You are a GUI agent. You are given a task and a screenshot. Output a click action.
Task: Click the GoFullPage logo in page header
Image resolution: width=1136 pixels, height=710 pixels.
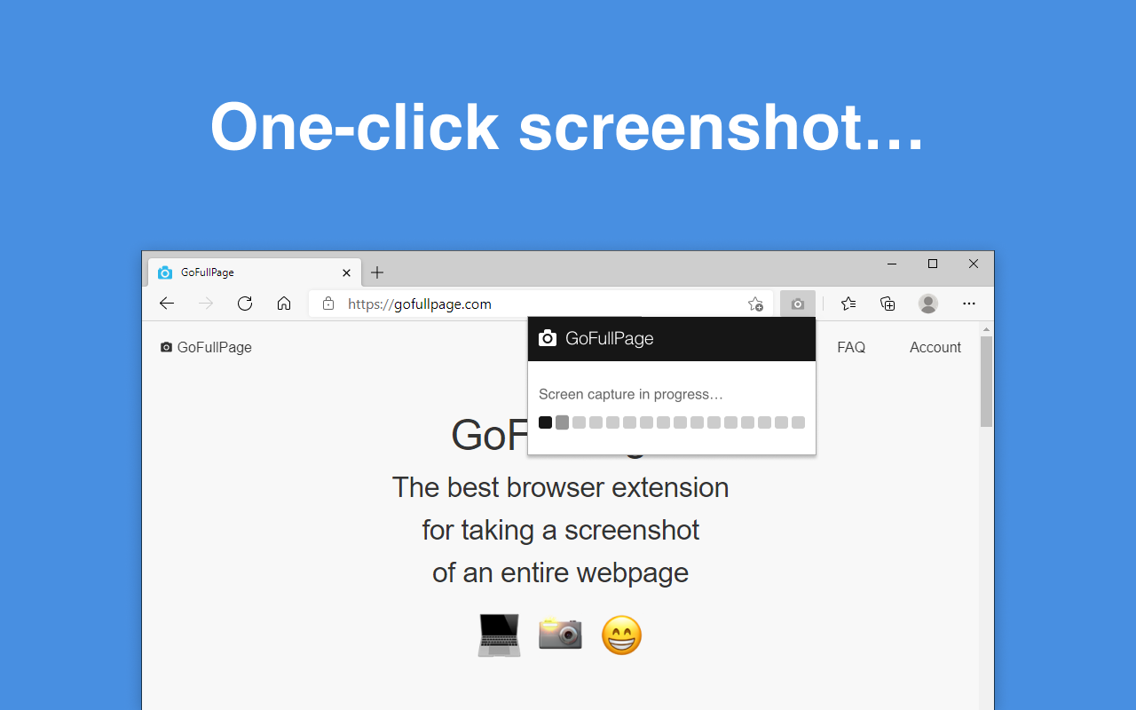[x=206, y=347]
